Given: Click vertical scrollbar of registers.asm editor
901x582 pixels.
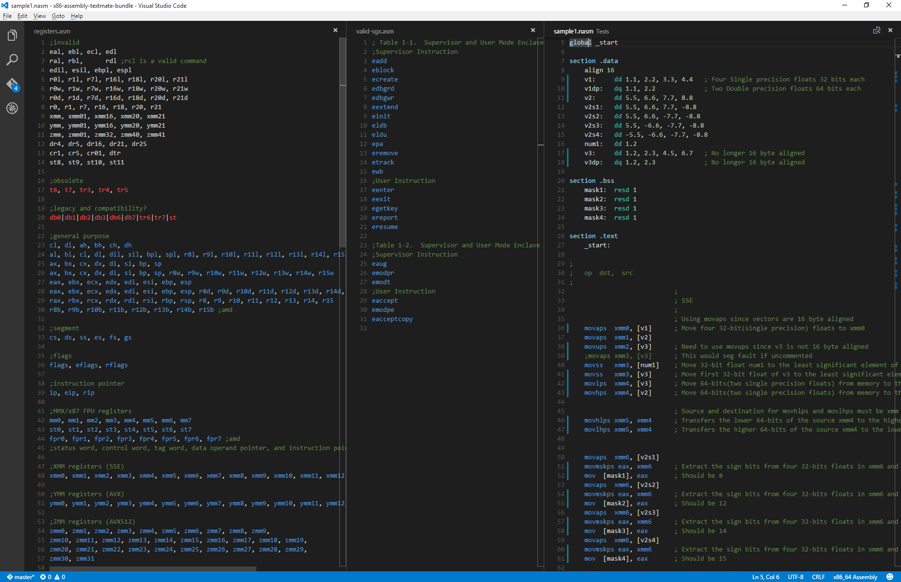Looking at the screenshot, I should tap(343, 143).
